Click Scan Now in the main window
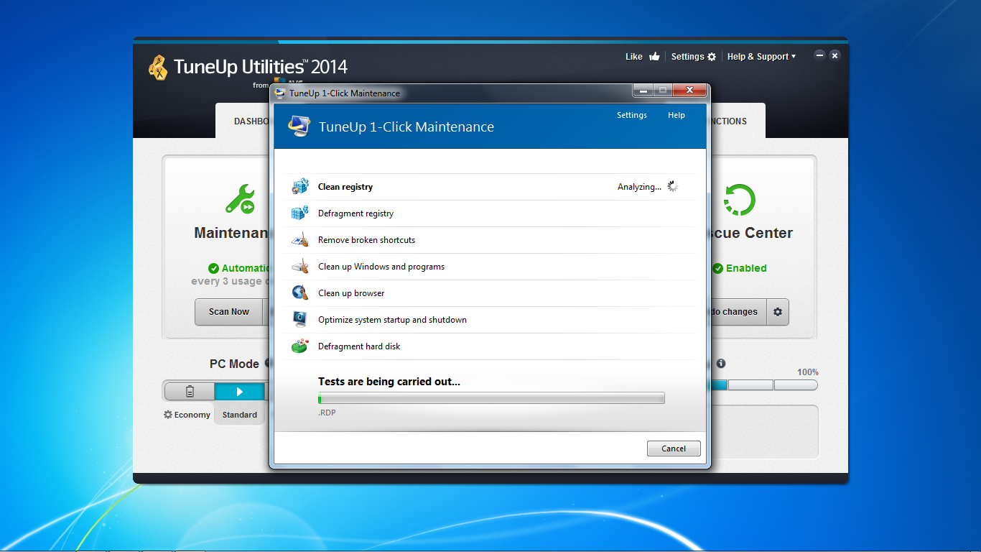This screenshot has width=981, height=552. pos(229,312)
